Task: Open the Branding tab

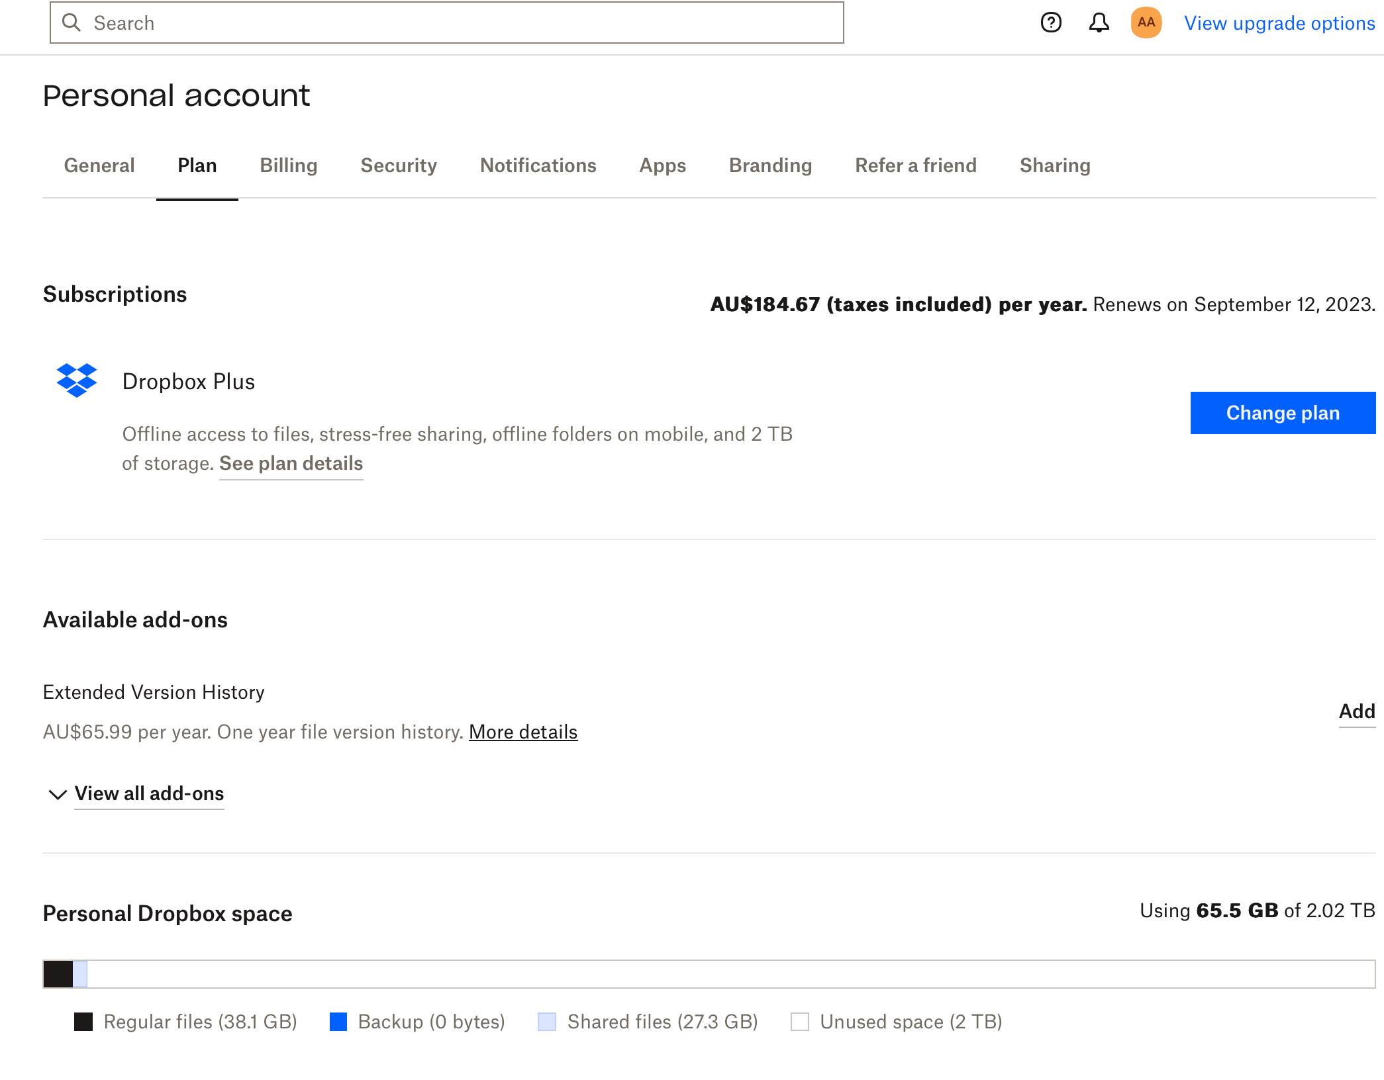Action: coord(771,165)
